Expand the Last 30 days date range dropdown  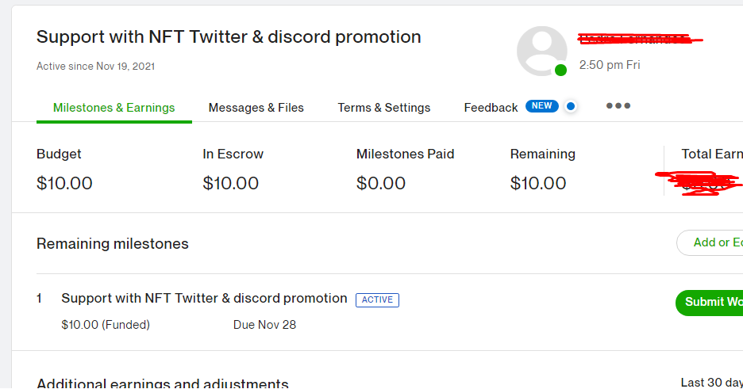coord(712,383)
